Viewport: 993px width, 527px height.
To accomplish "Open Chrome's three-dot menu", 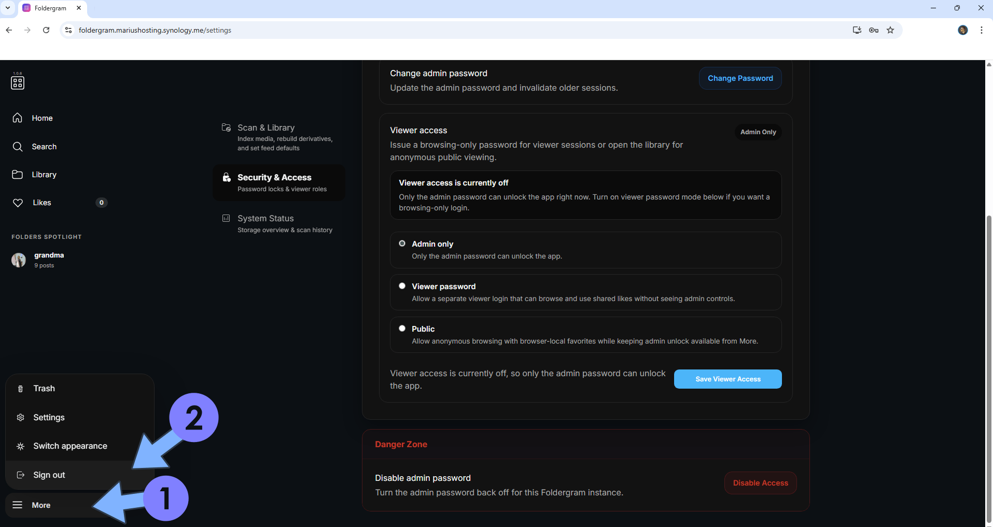I will 981,30.
